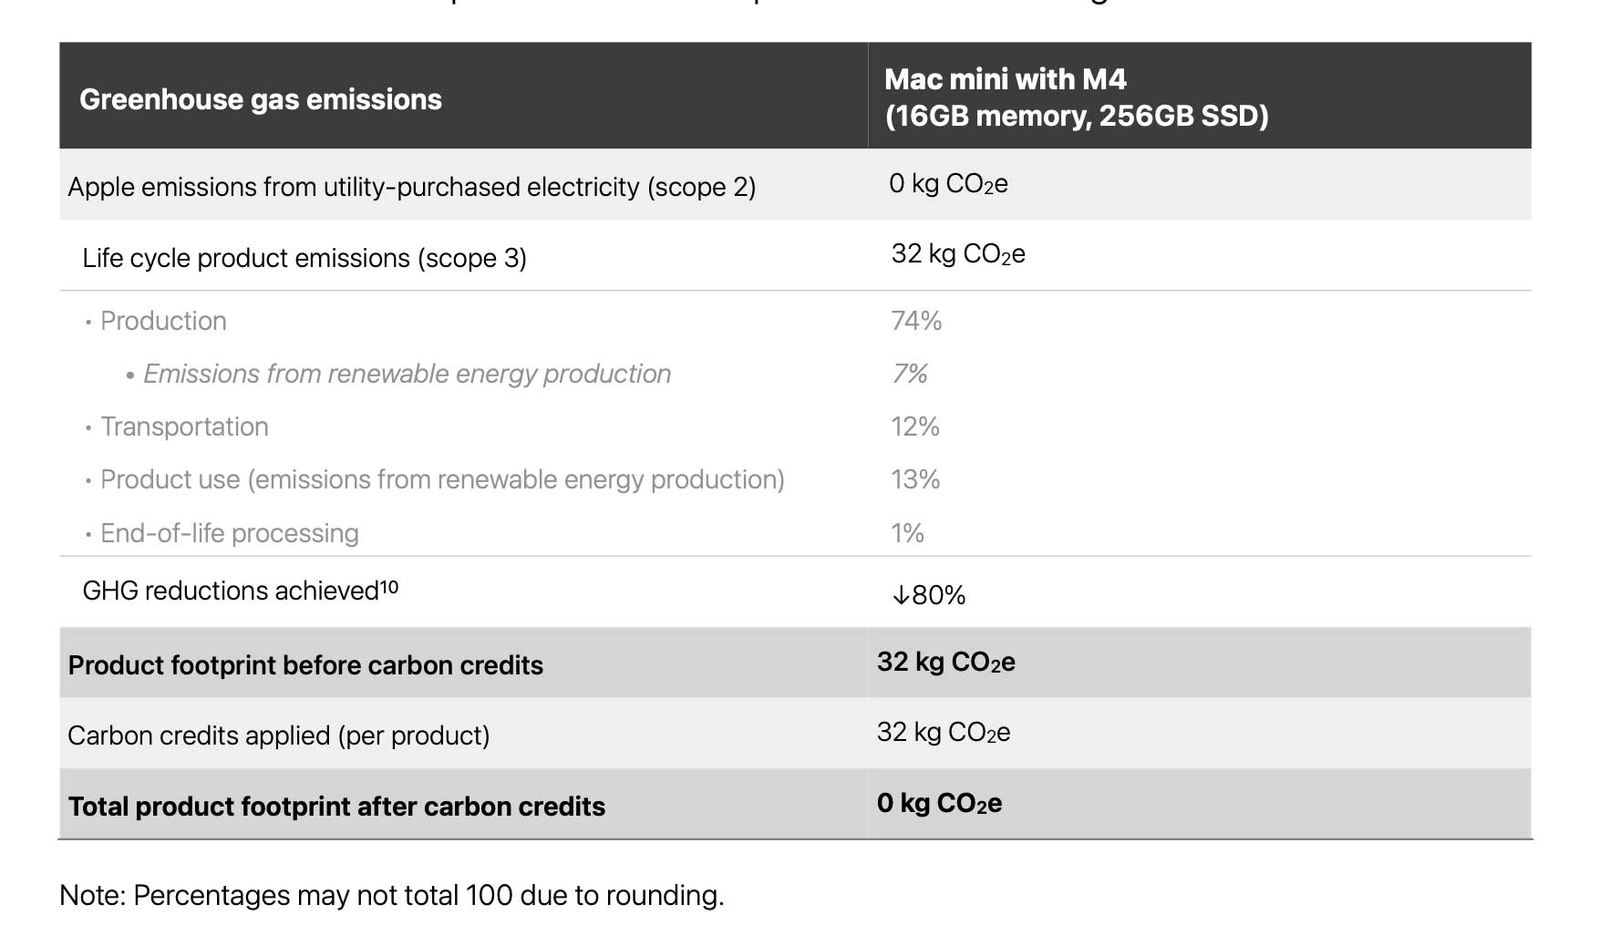Click the 12% Transportation value
The height and width of the screenshot is (946, 1610).
tap(915, 427)
